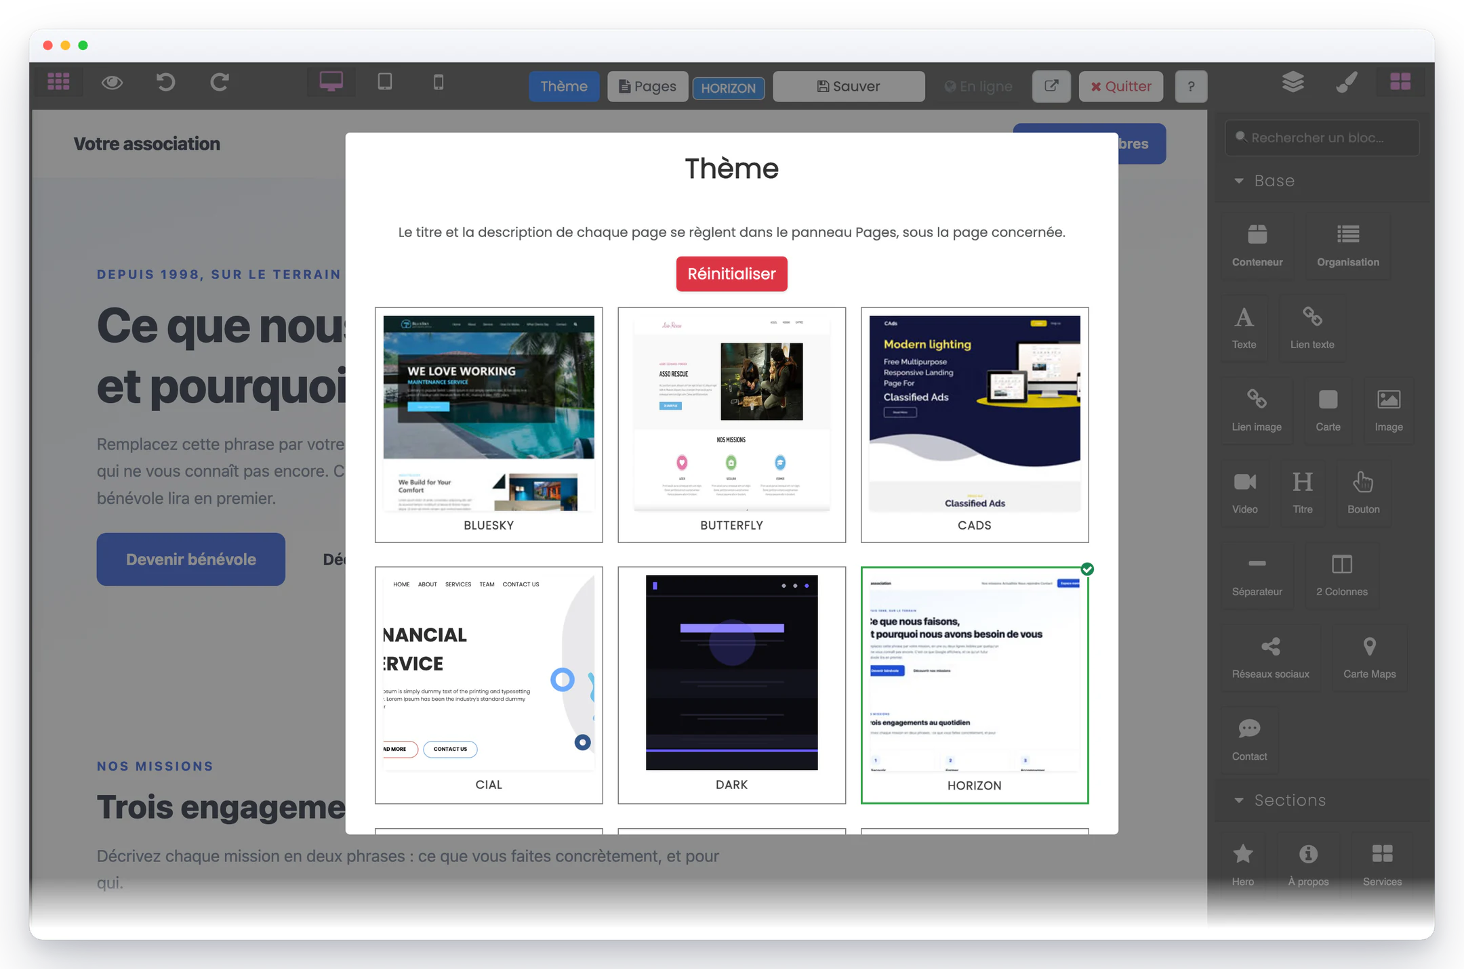Image resolution: width=1464 pixels, height=969 pixels.
Task: Open the Pages panel
Action: tap(647, 86)
